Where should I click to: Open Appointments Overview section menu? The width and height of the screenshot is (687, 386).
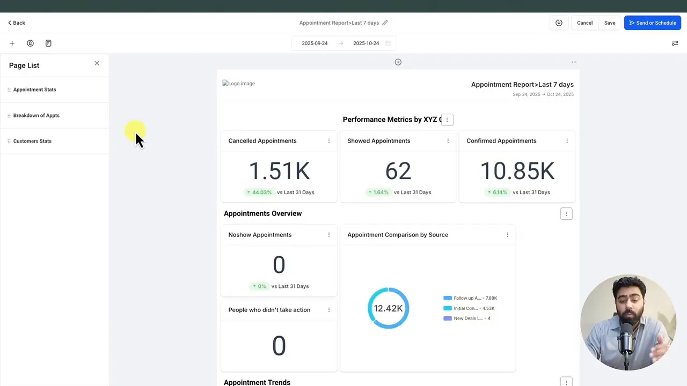click(x=566, y=214)
